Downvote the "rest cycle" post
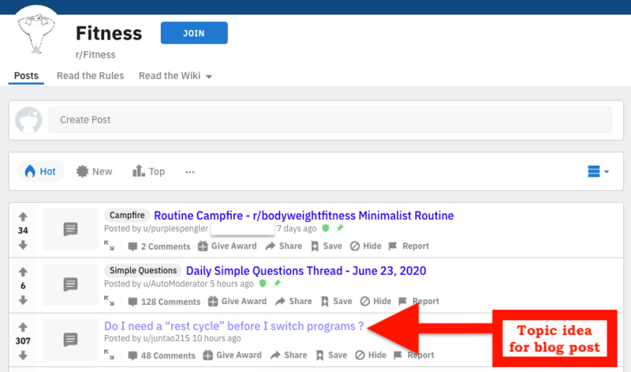631x372 pixels. pyautogui.click(x=23, y=355)
